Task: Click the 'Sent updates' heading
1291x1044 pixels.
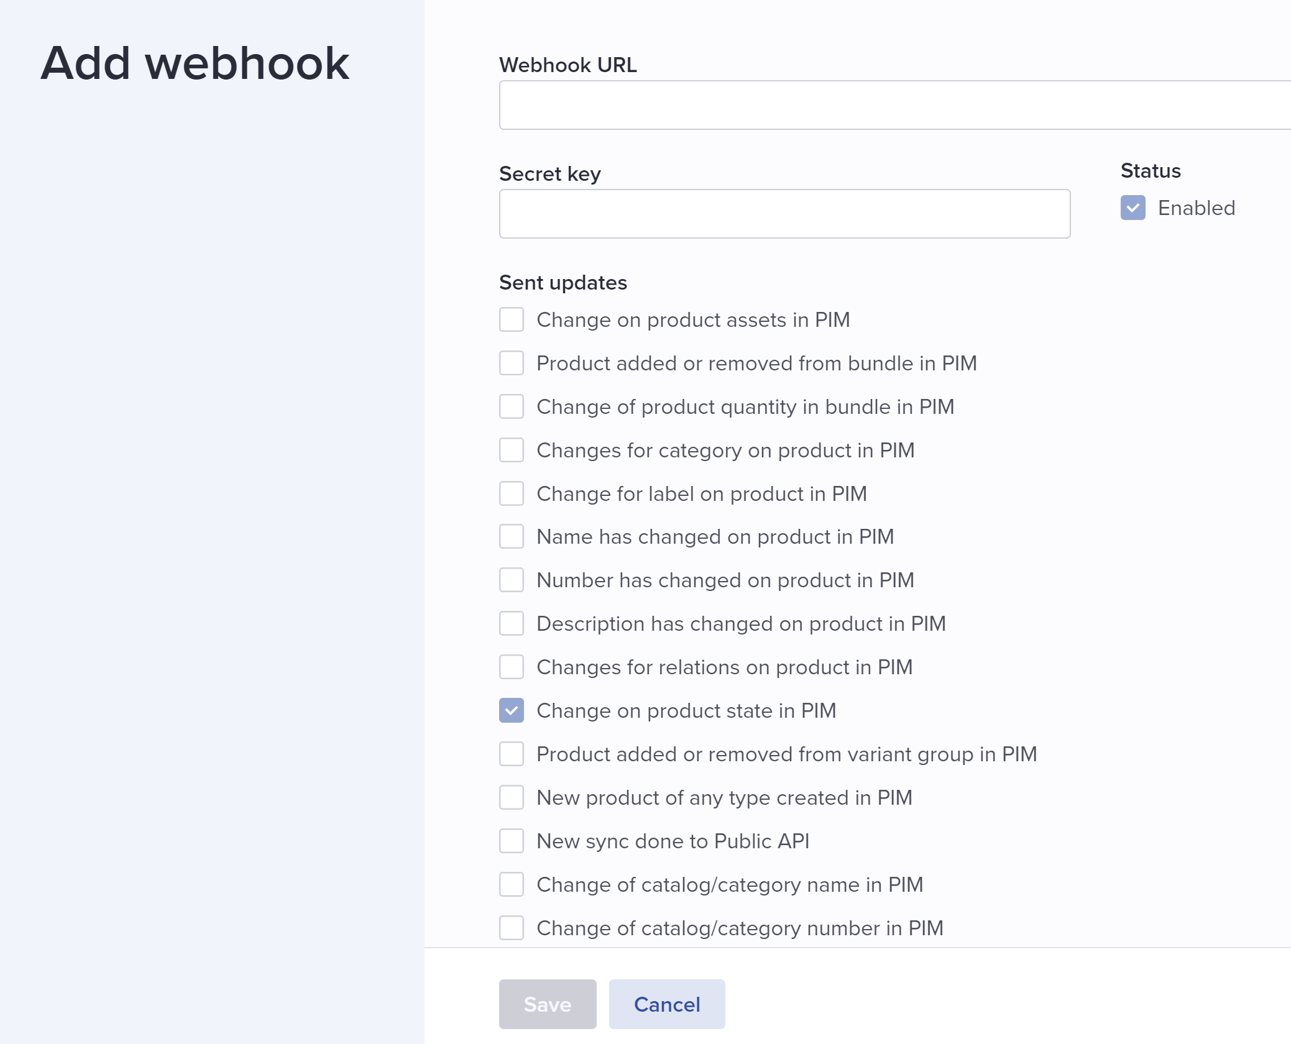Action: tap(563, 283)
